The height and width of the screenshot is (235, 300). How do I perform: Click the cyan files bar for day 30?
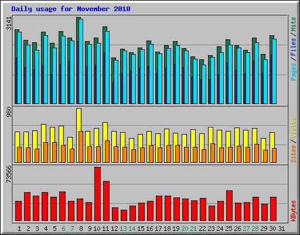pos(274,71)
